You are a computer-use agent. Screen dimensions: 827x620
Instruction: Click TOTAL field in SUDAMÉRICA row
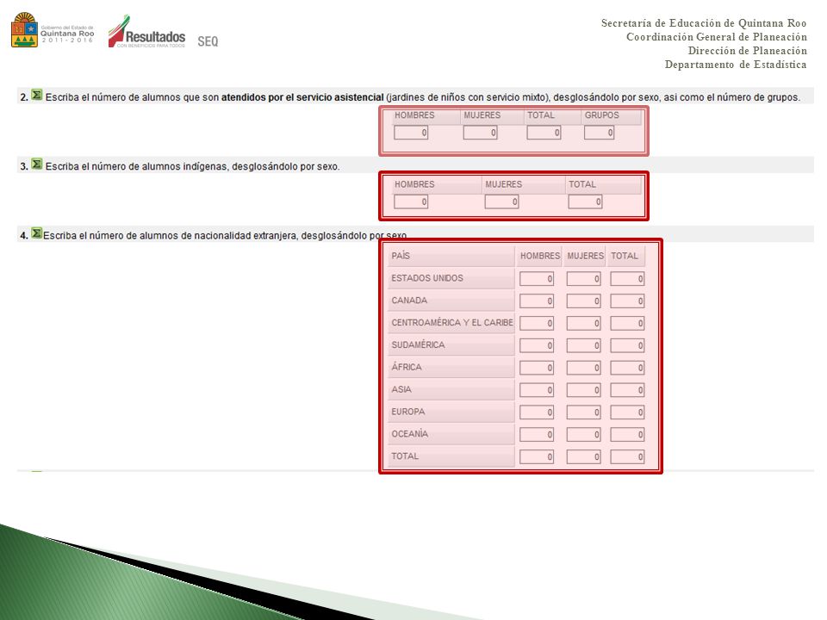pyautogui.click(x=627, y=345)
